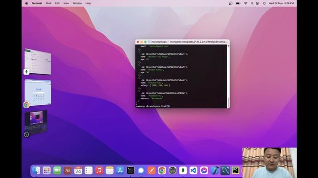This screenshot has width=318, height=178.
Task: Click the salary array line in Terminal
Action: coord(155,86)
